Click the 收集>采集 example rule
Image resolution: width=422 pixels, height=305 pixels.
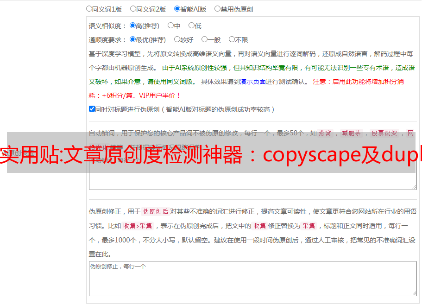tap(138, 226)
